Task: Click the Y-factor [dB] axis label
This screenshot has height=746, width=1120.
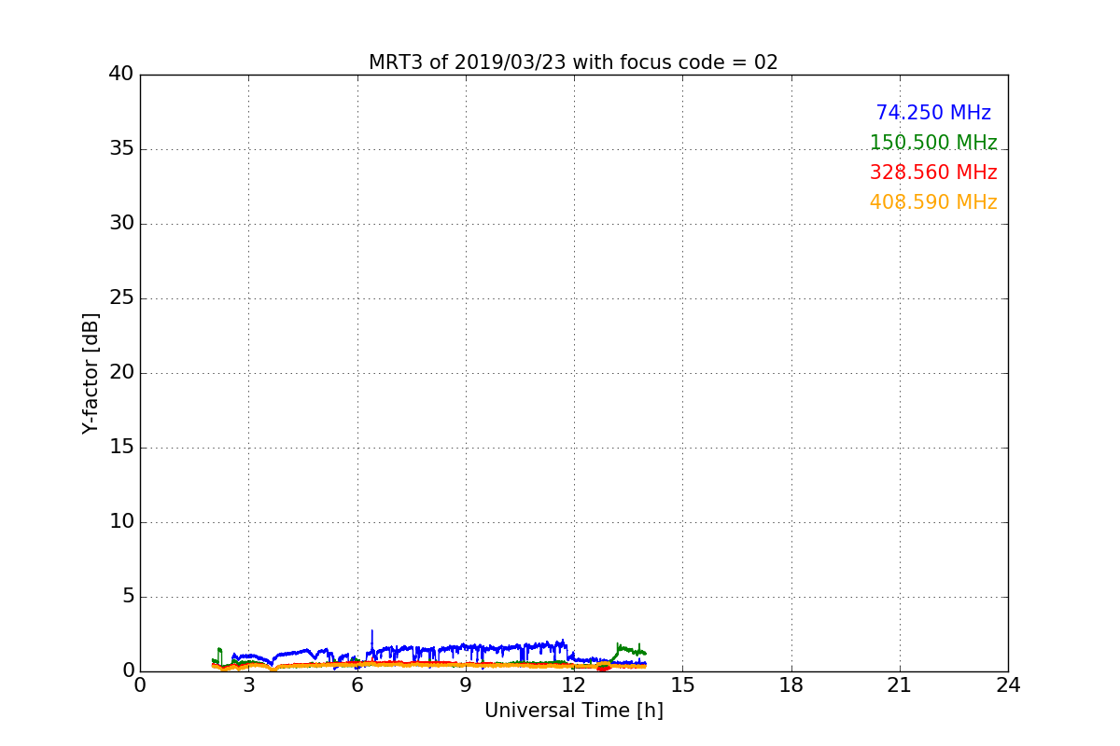Action: point(91,373)
